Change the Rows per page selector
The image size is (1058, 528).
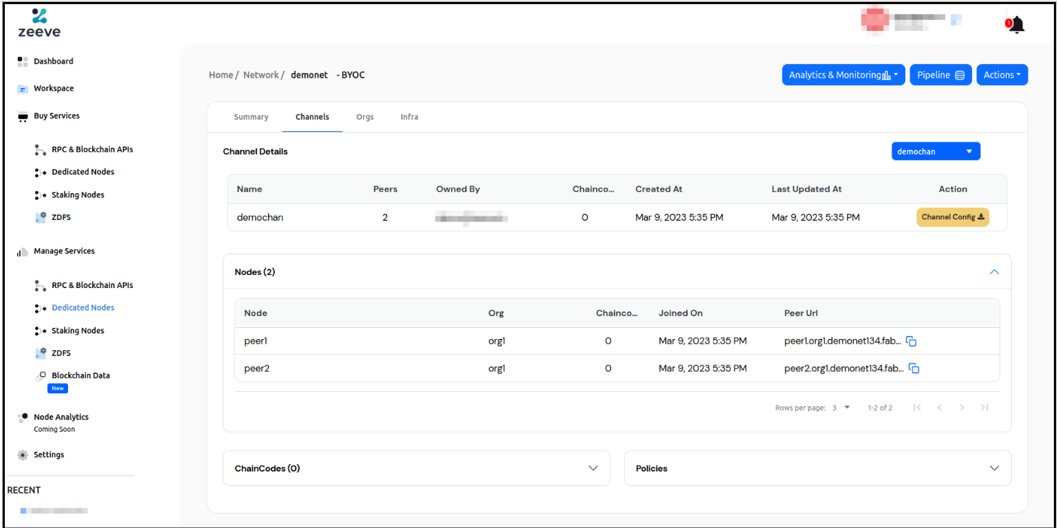pyautogui.click(x=841, y=408)
